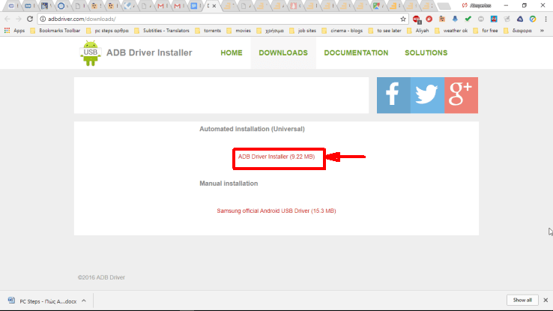Viewport: 553px width, 311px height.
Task: Click the blue triangle extension icon
Action: tap(520, 19)
